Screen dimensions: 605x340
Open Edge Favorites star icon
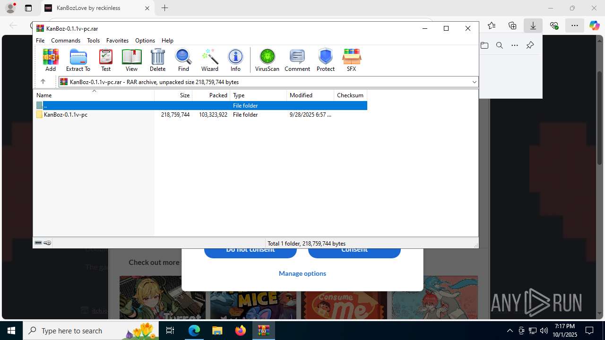point(492,25)
